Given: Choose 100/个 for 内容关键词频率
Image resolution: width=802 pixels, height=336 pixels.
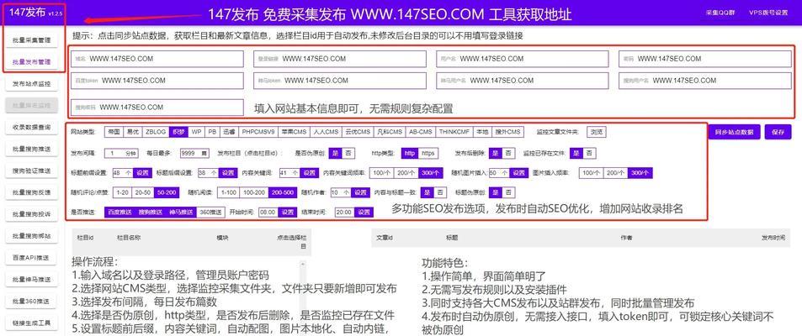Looking at the screenshot, I should pos(381,173).
